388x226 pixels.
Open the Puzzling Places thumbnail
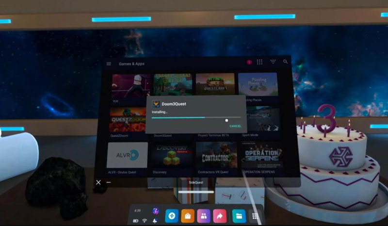258,84
